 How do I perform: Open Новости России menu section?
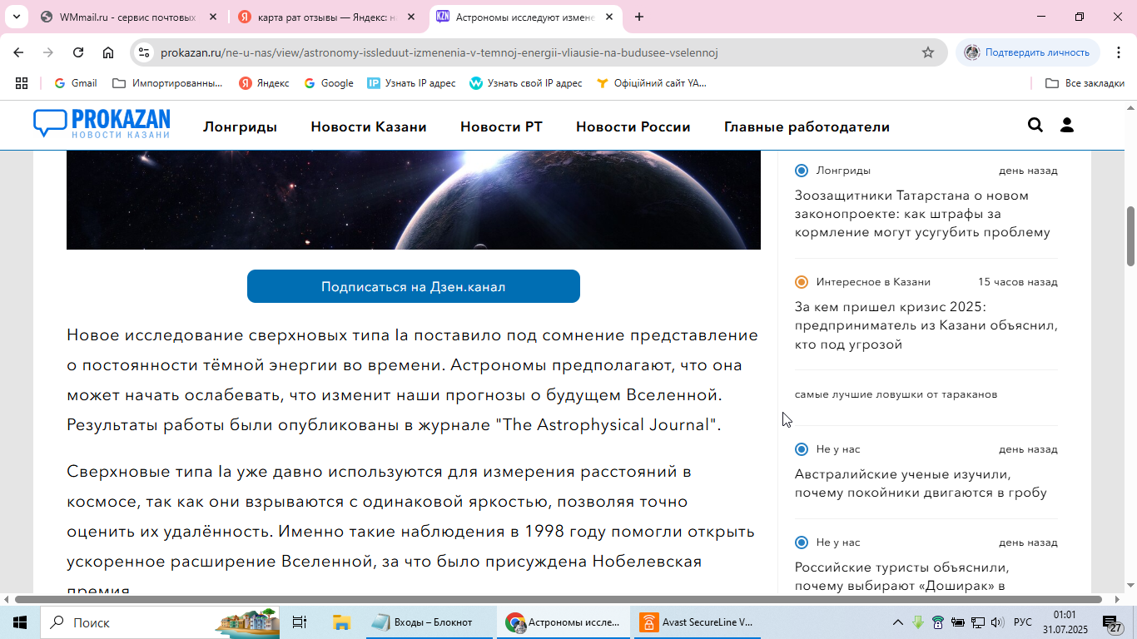click(633, 126)
